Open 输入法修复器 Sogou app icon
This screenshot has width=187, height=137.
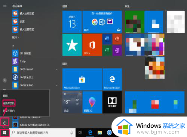point(15,13)
